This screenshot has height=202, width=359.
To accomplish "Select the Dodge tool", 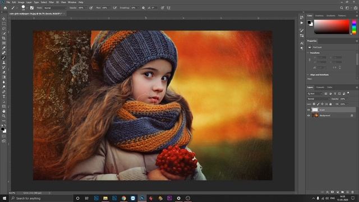I will click(x=4, y=87).
